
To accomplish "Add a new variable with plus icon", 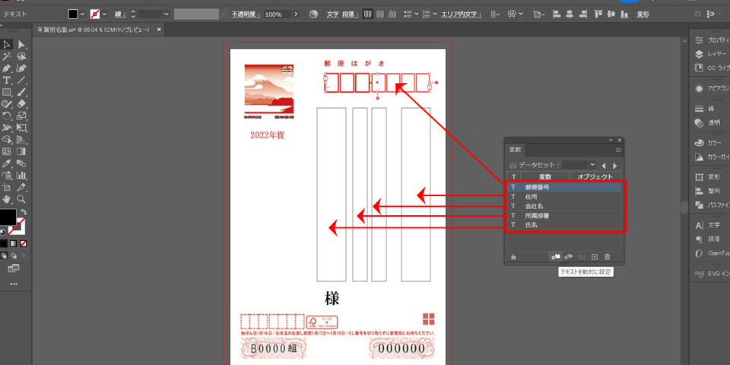I will pyautogui.click(x=595, y=257).
